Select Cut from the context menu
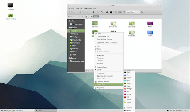Image resolution: width=190 pixels, height=112 pixels. 109,46
